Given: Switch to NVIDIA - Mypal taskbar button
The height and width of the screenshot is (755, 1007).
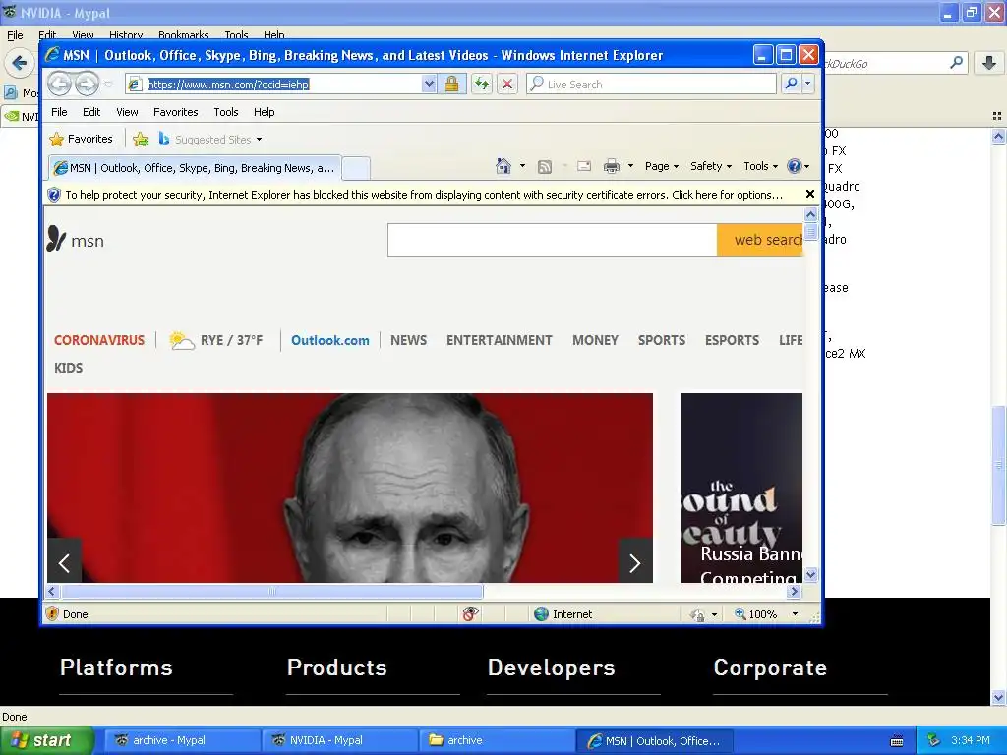Looking at the screenshot, I should (339, 740).
